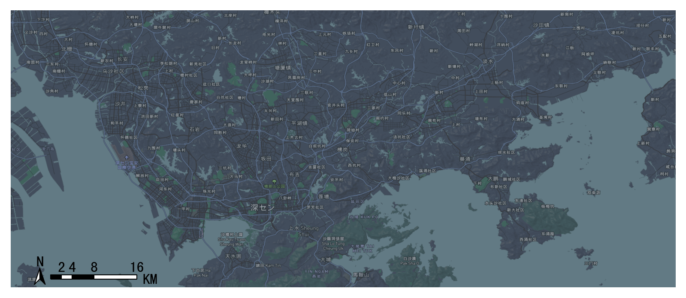
Task: Select the 楼村社区 label
Action: [189, 75]
